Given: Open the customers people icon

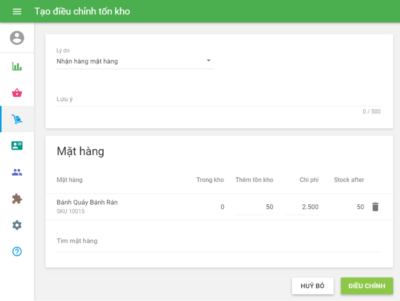Looking at the screenshot, I should (17, 172).
